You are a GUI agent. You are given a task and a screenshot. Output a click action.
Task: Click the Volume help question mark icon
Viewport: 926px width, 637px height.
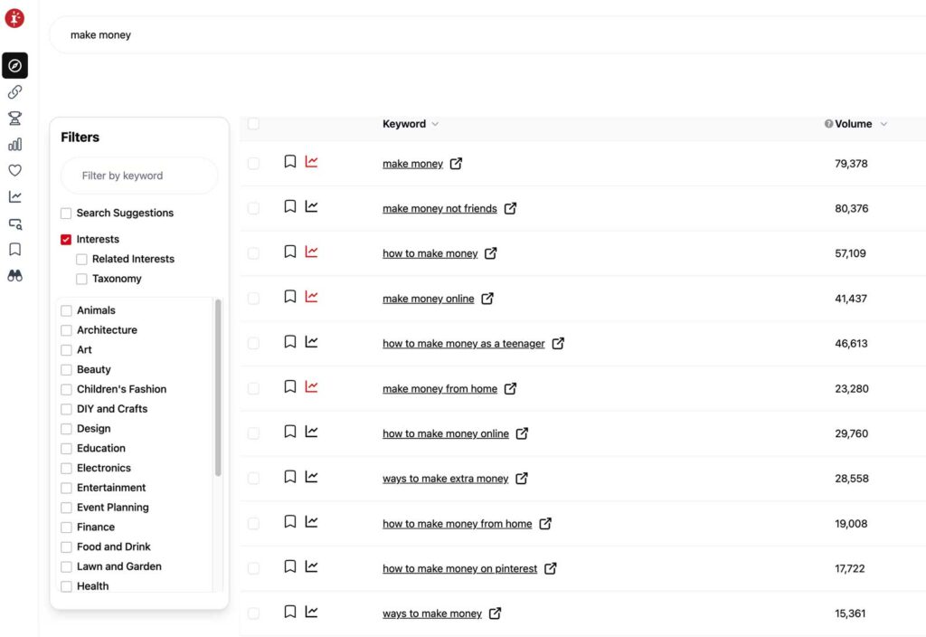(x=828, y=124)
